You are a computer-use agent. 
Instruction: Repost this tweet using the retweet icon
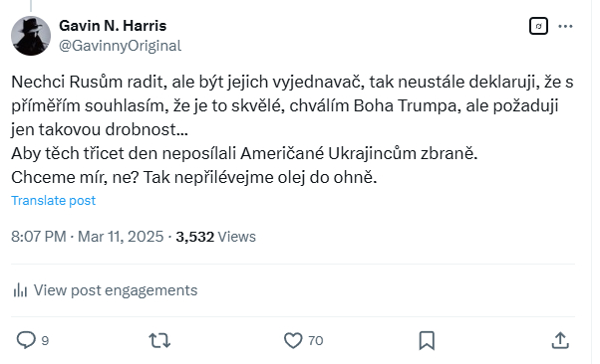159,340
